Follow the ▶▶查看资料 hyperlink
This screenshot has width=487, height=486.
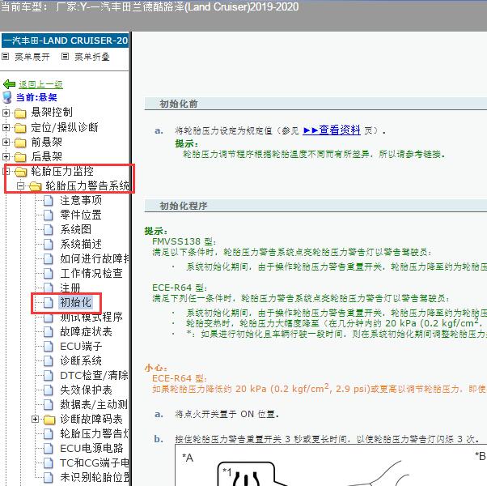click(x=332, y=130)
